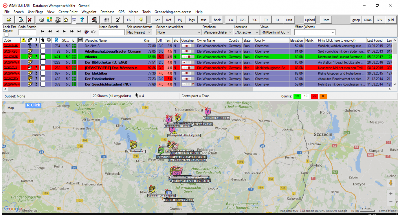Click the R Click map label
This screenshot has width=400, height=215.
click(33, 105)
